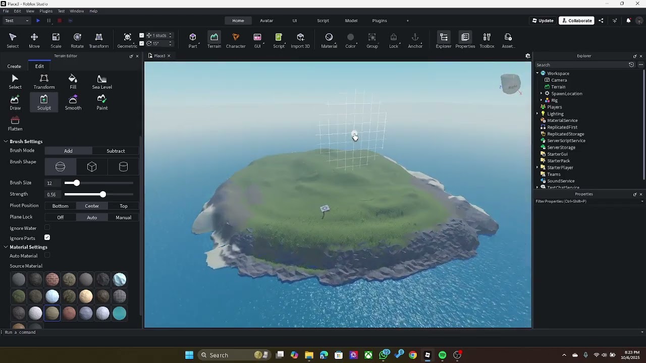
Task: Adjust the Strength slider handle
Action: click(x=103, y=194)
